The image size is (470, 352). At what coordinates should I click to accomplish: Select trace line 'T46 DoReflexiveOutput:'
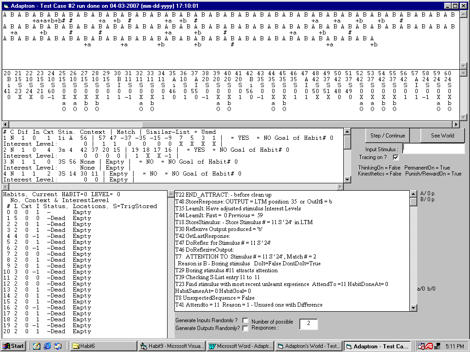pos(204,250)
